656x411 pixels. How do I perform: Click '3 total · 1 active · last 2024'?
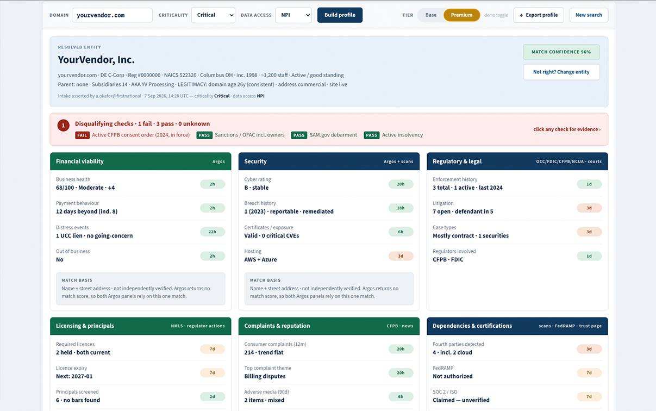click(x=467, y=188)
